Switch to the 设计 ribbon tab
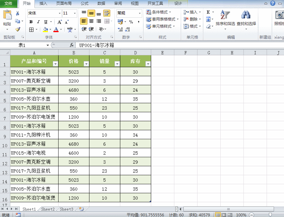284x217 pixels. click(x=178, y=4)
